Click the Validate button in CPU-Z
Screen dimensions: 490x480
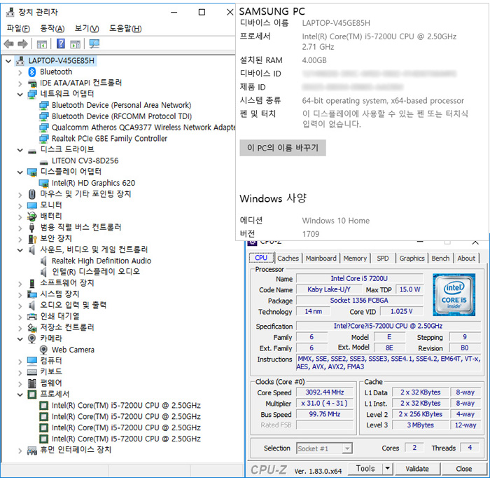tap(417, 469)
